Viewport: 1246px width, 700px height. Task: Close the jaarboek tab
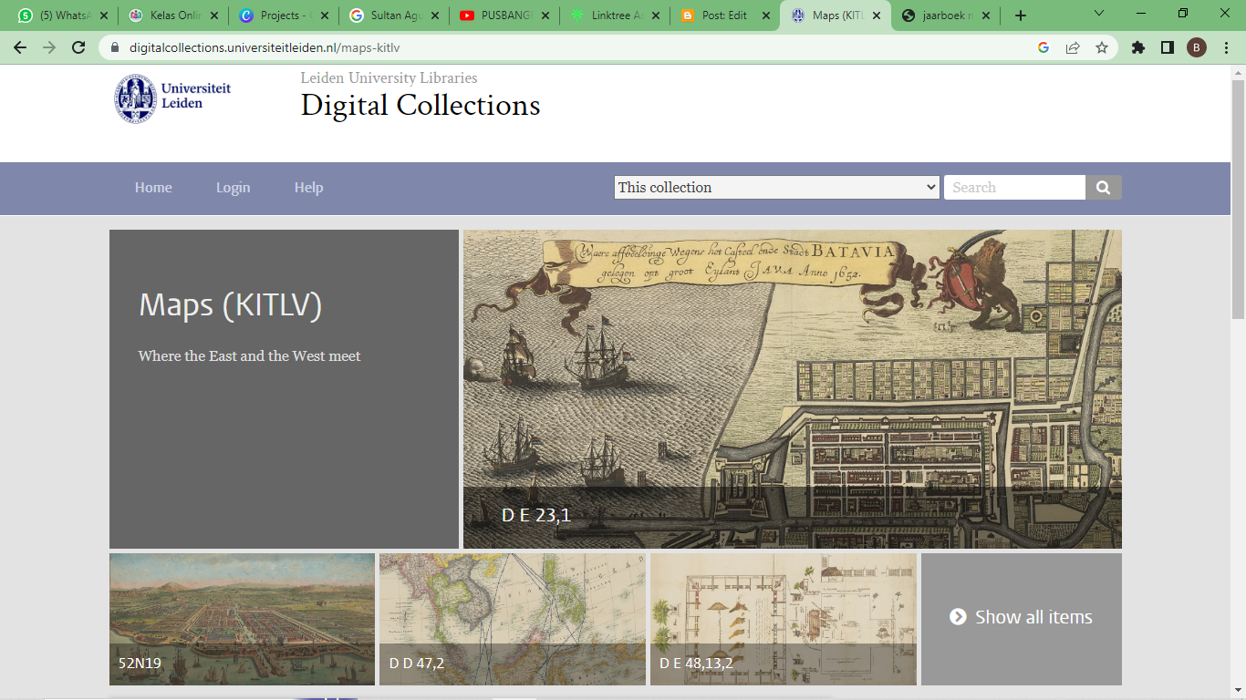[x=987, y=15]
